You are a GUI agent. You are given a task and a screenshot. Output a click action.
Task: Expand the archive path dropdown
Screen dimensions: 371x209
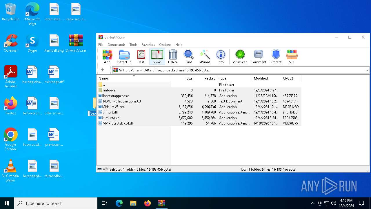[367, 70]
